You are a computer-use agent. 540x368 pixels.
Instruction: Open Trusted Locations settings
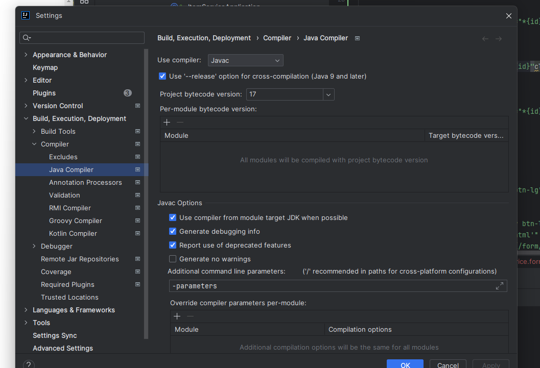tap(69, 297)
